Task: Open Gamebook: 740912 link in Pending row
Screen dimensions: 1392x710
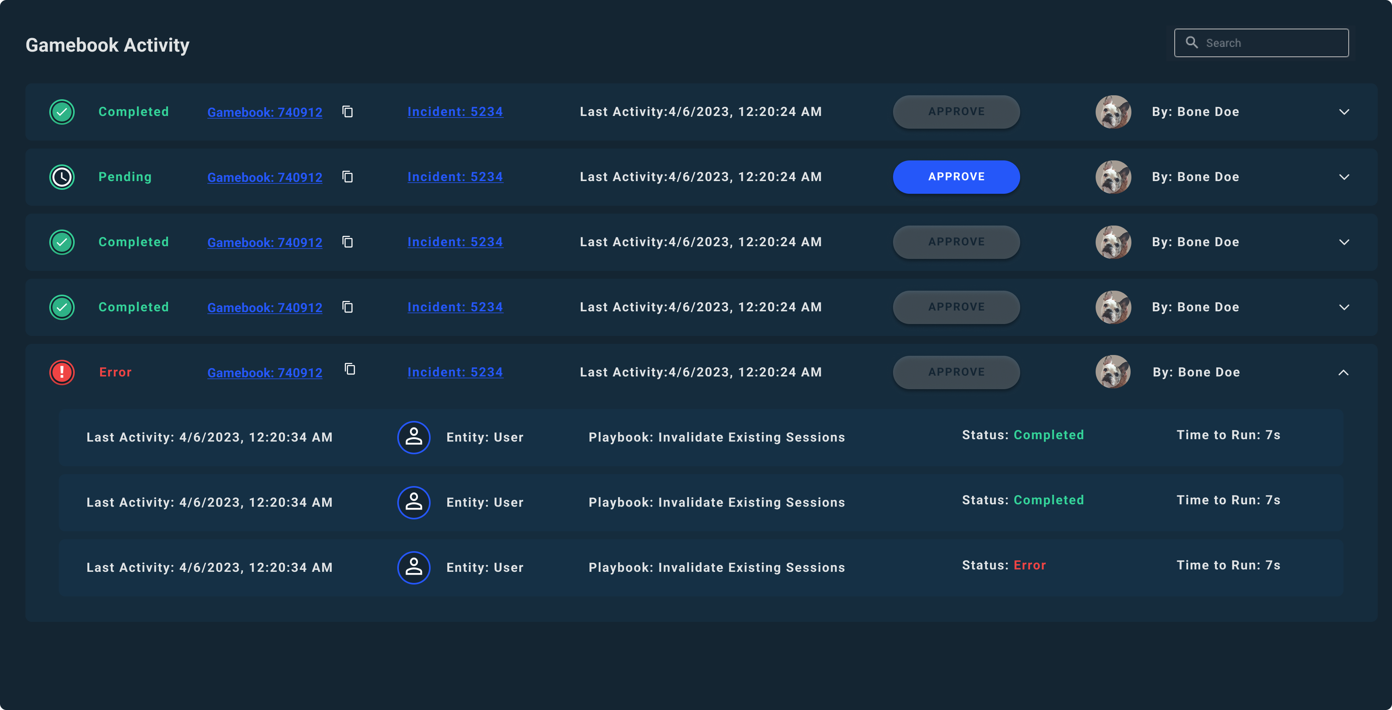Action: [x=265, y=177]
